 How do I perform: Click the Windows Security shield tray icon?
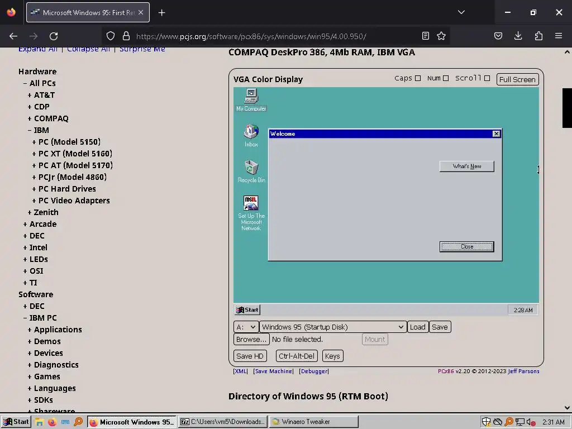click(486, 422)
